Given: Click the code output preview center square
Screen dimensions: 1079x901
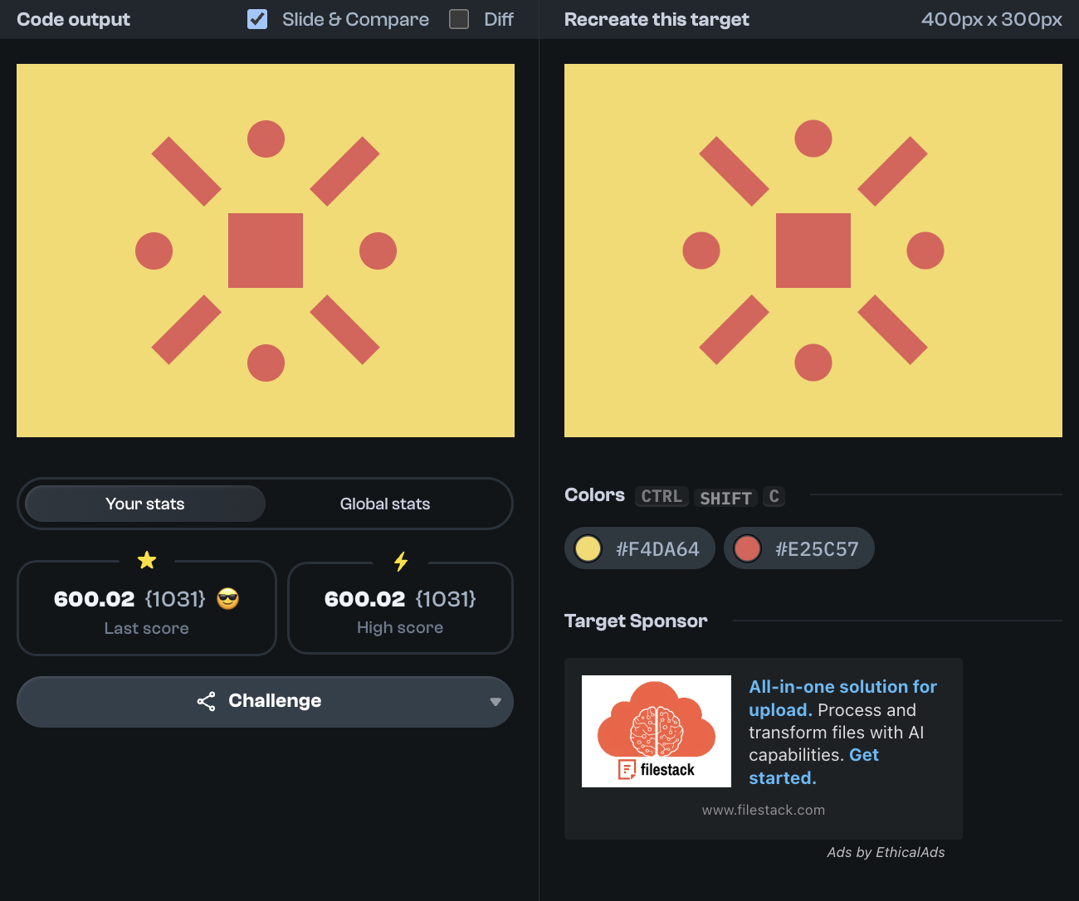Looking at the screenshot, I should 266,251.
